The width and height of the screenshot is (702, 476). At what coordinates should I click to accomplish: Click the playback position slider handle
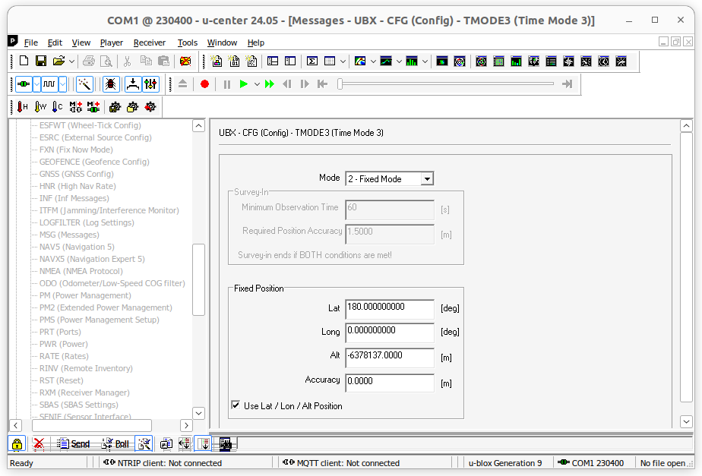pos(340,84)
